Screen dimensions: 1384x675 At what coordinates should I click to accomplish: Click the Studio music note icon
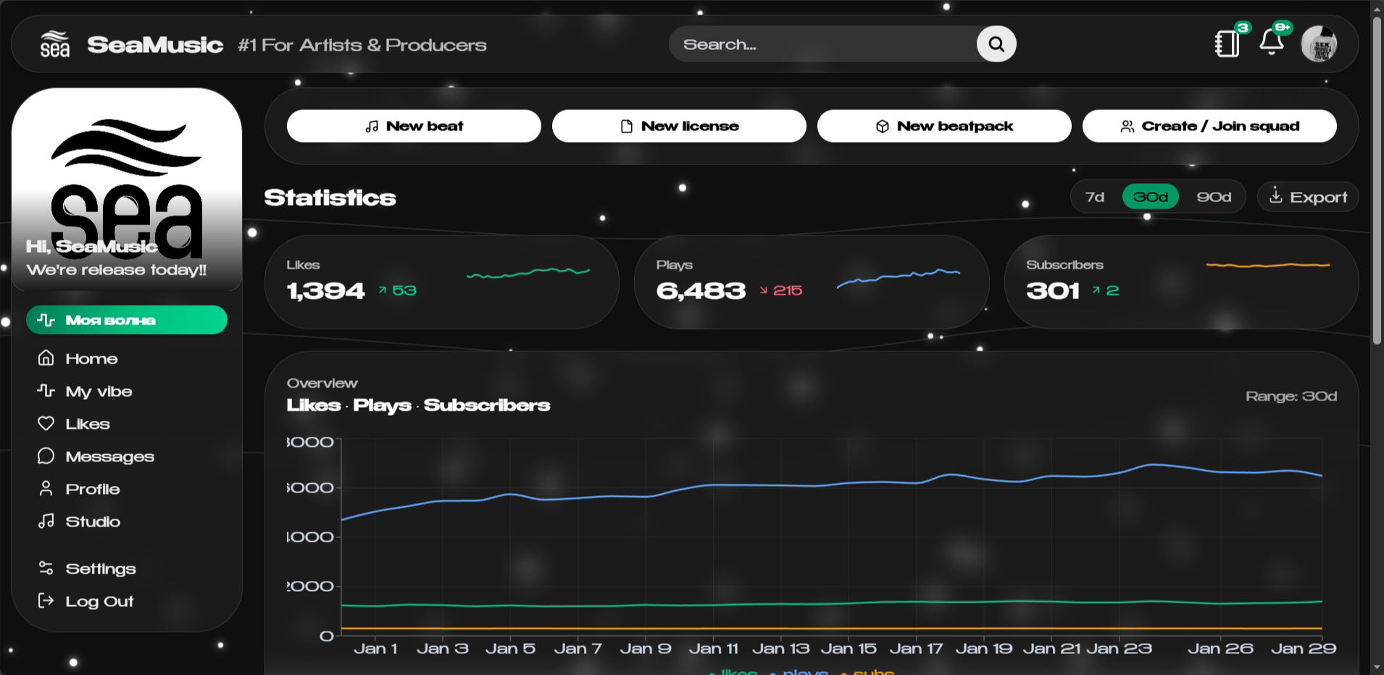46,521
